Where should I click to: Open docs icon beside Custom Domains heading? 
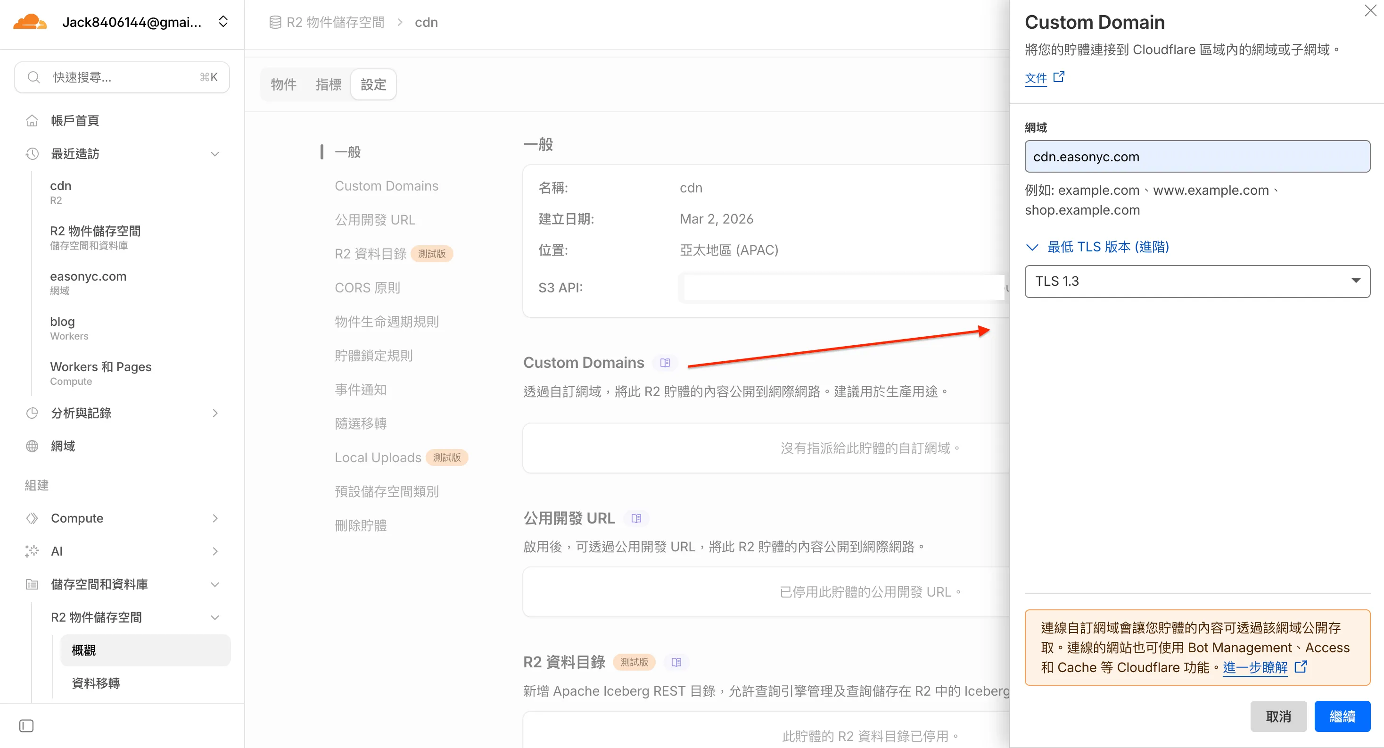point(665,363)
